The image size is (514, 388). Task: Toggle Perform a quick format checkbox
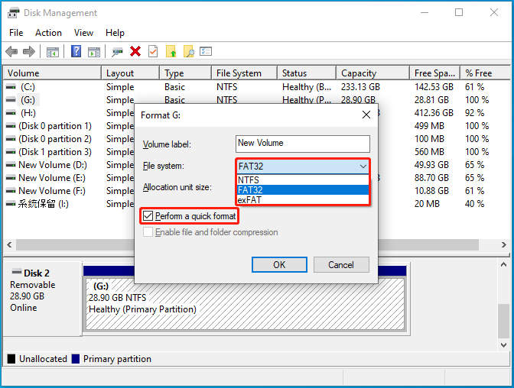click(x=148, y=216)
